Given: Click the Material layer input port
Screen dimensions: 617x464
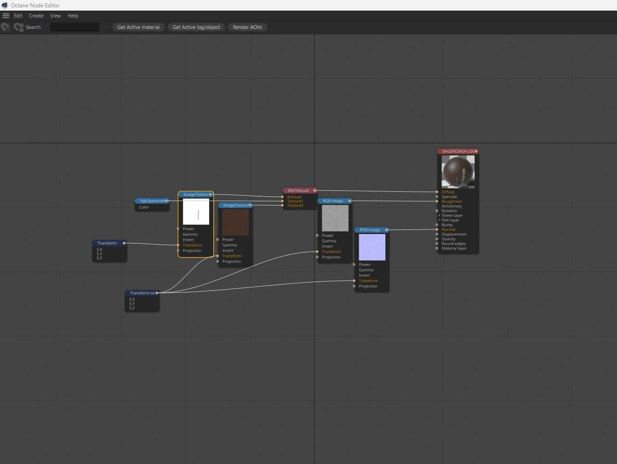Looking at the screenshot, I should 437,248.
